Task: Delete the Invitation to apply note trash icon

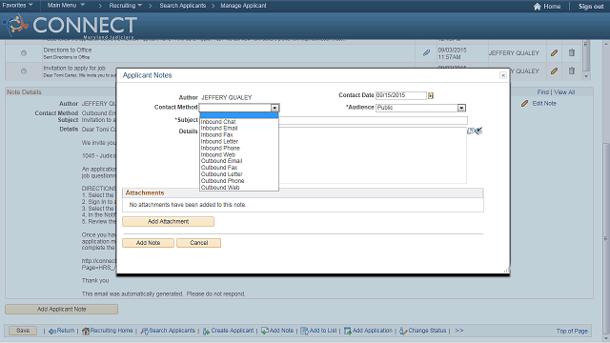Action: click(572, 71)
